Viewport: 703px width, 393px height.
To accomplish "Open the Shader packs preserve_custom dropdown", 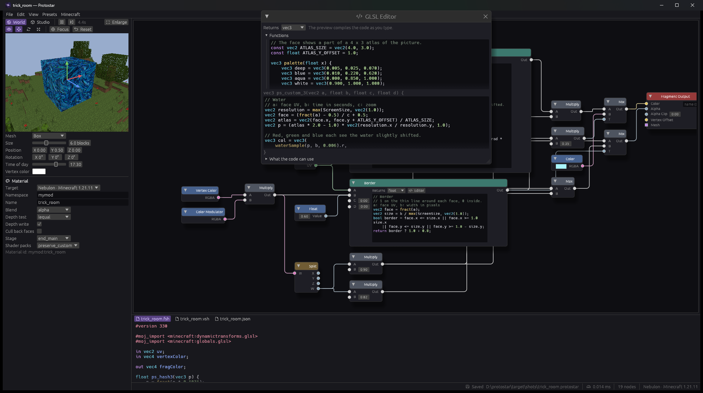I will 58,245.
